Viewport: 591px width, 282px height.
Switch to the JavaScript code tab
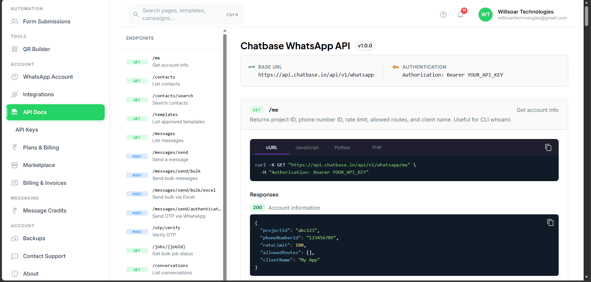[307, 148]
